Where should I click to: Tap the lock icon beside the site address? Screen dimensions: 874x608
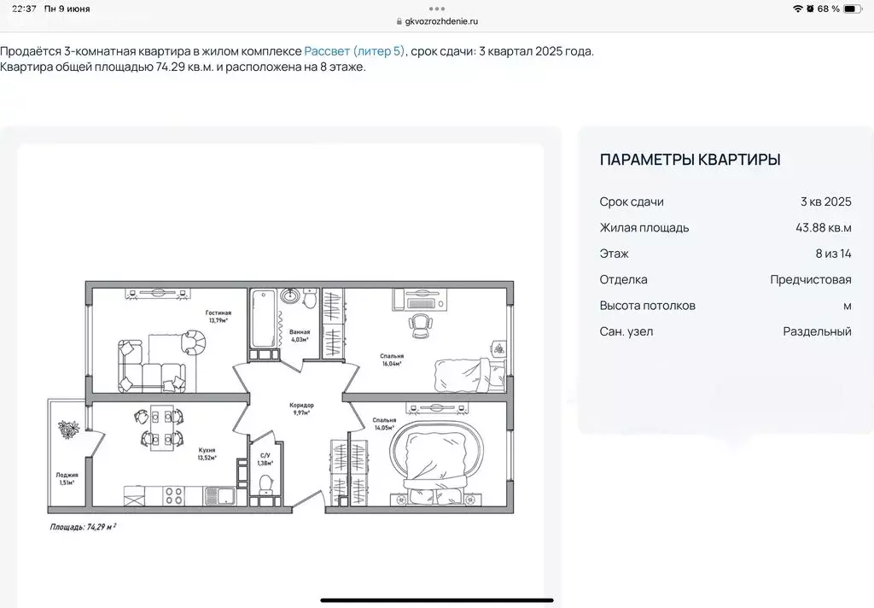[399, 21]
